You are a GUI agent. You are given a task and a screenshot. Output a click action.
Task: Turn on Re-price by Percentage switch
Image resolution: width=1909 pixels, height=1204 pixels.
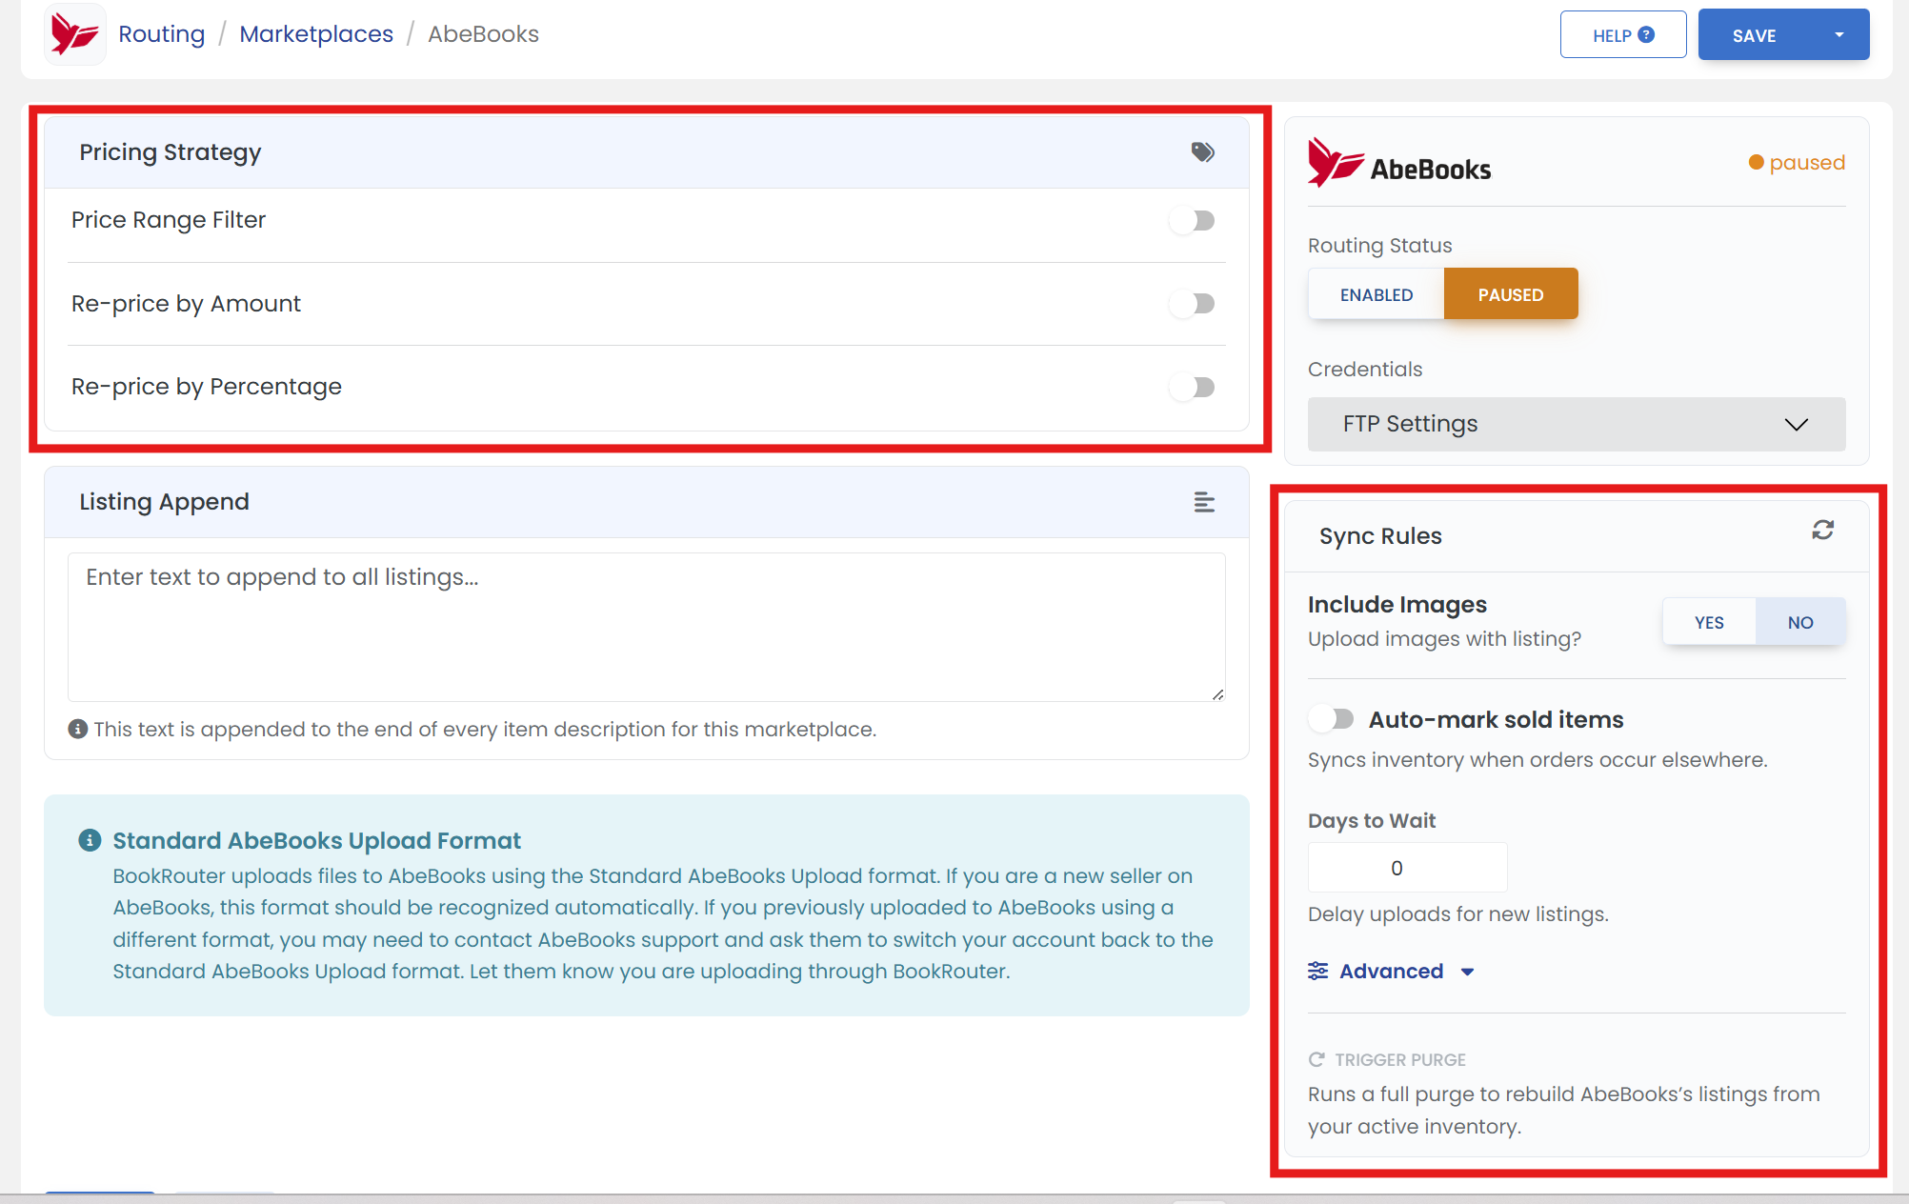click(x=1193, y=387)
